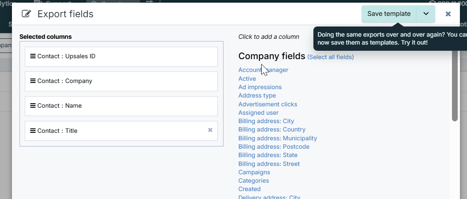
Task: Add Billing address: Postcode column
Action: pyautogui.click(x=274, y=147)
